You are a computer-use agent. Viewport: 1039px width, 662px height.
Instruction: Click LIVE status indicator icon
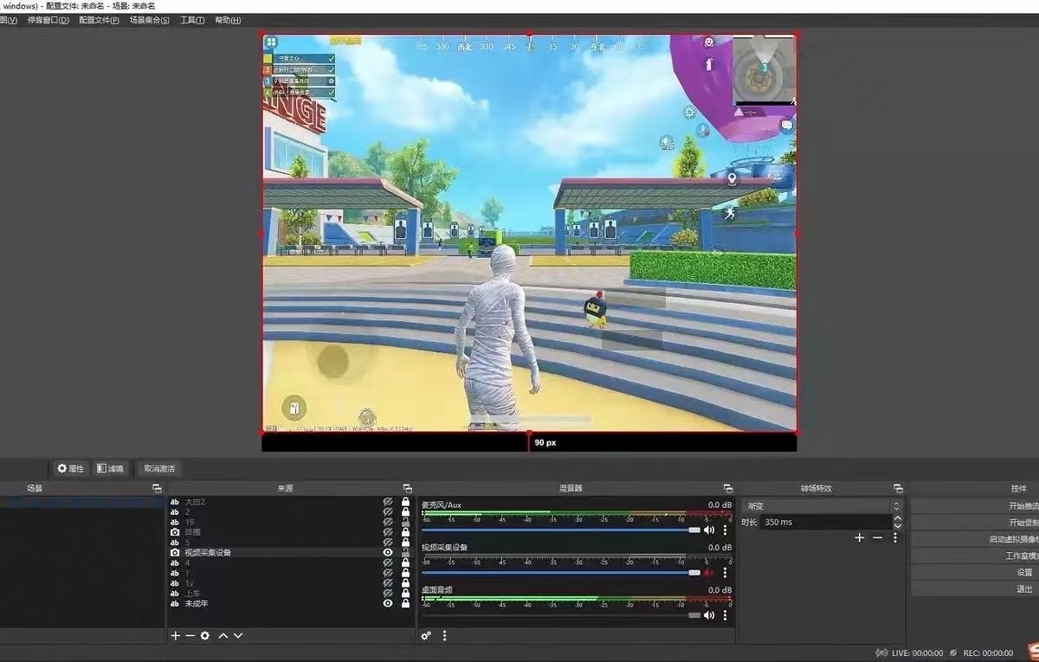point(881,652)
